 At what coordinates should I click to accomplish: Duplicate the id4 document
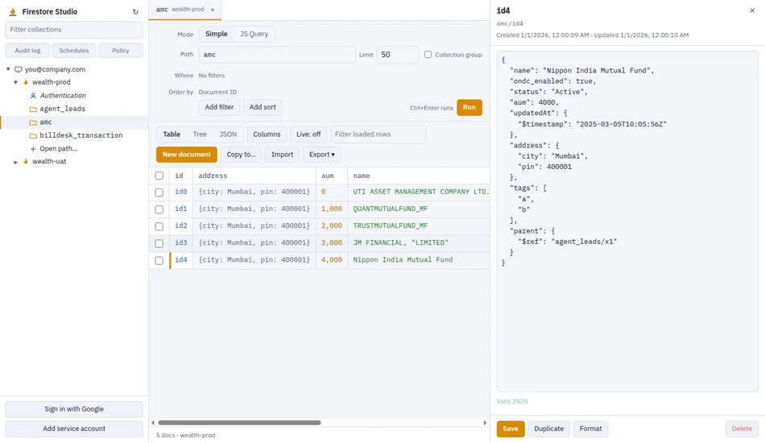coord(549,429)
